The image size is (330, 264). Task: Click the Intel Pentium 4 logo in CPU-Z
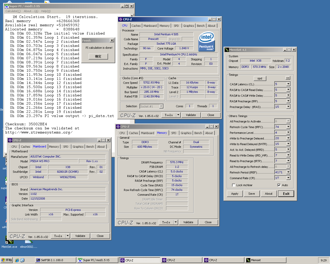pos(207,41)
